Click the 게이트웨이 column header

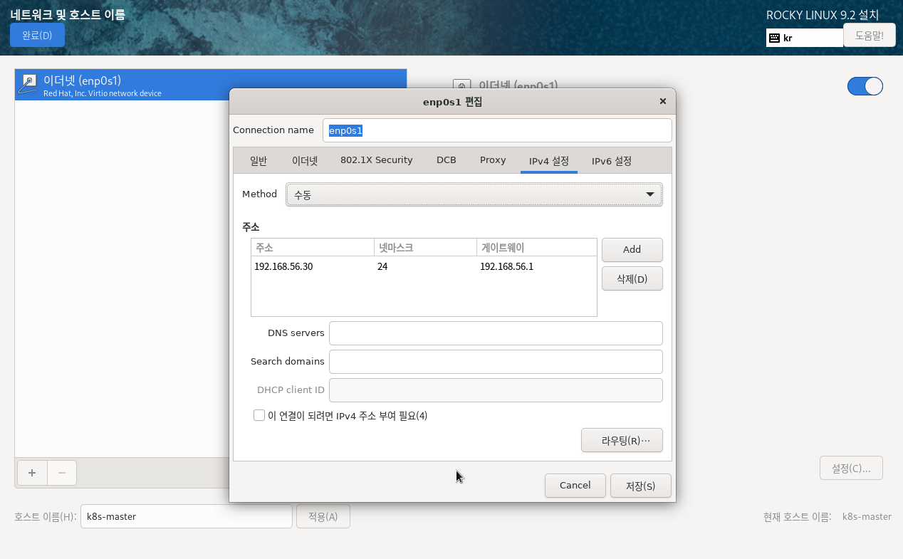point(537,248)
